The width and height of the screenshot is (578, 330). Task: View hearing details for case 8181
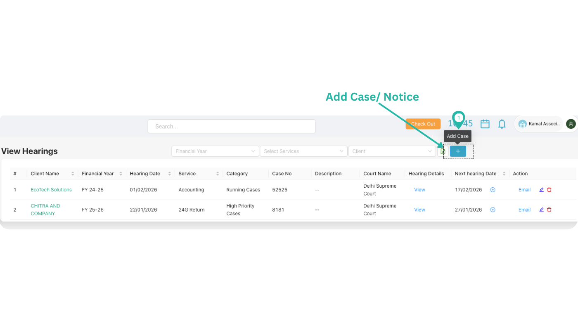point(419,210)
